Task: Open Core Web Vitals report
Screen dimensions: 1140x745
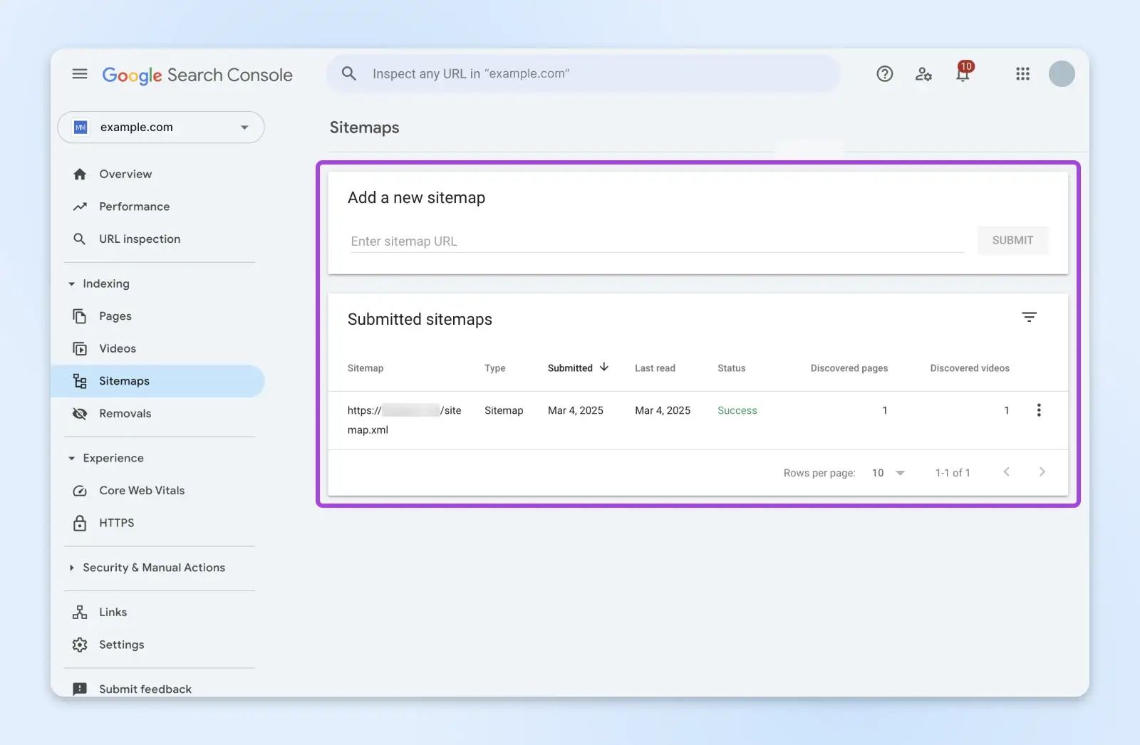Action: (141, 491)
